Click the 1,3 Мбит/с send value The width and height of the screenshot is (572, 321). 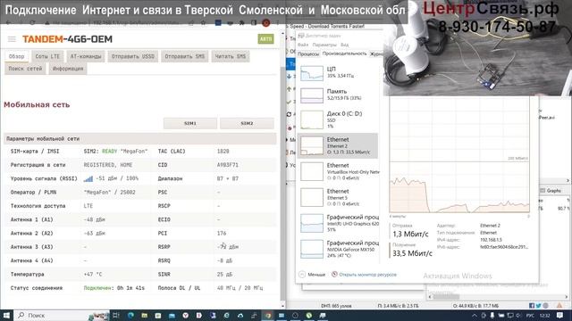coord(410,234)
